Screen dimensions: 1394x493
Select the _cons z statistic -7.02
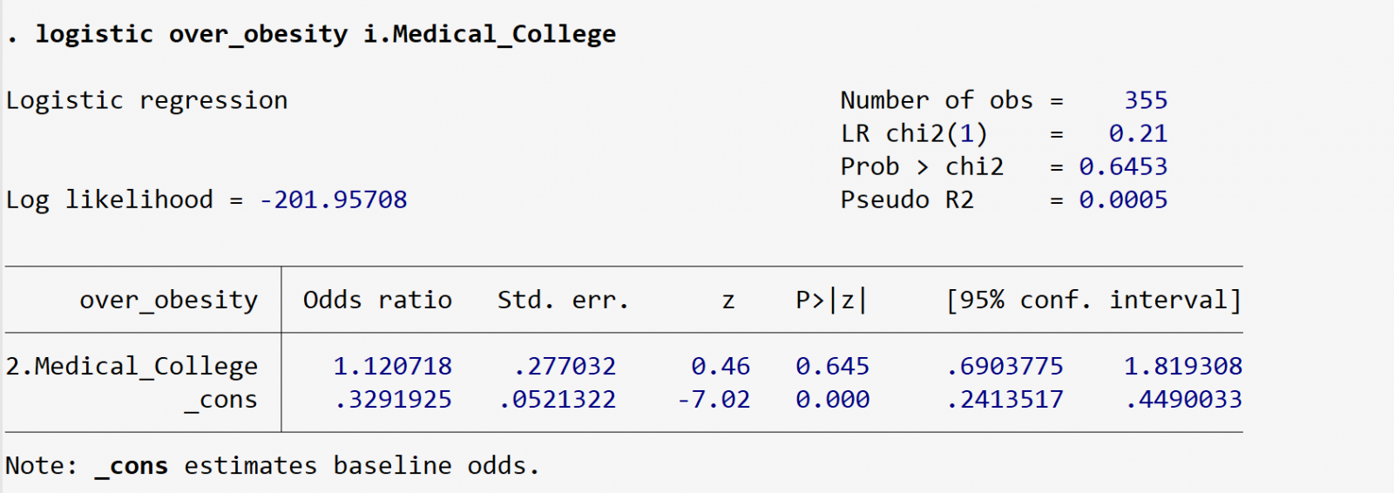pyautogui.click(x=714, y=399)
